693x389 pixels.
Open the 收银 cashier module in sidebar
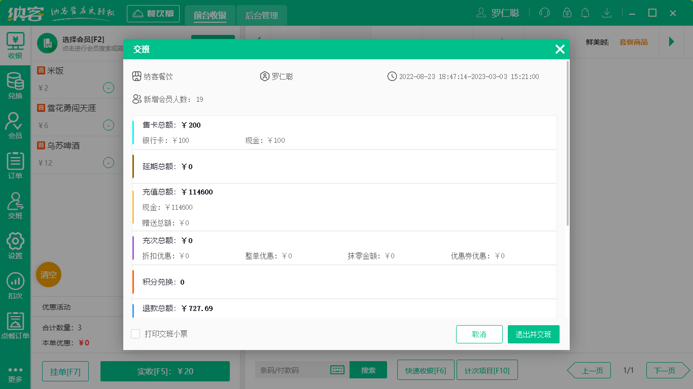pyautogui.click(x=15, y=46)
